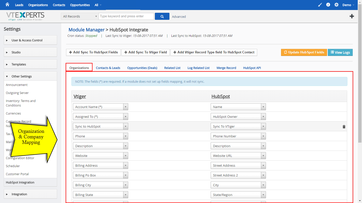Switch to the Merge Record tab
Viewport: 362px width, 203px height.
[226, 68]
